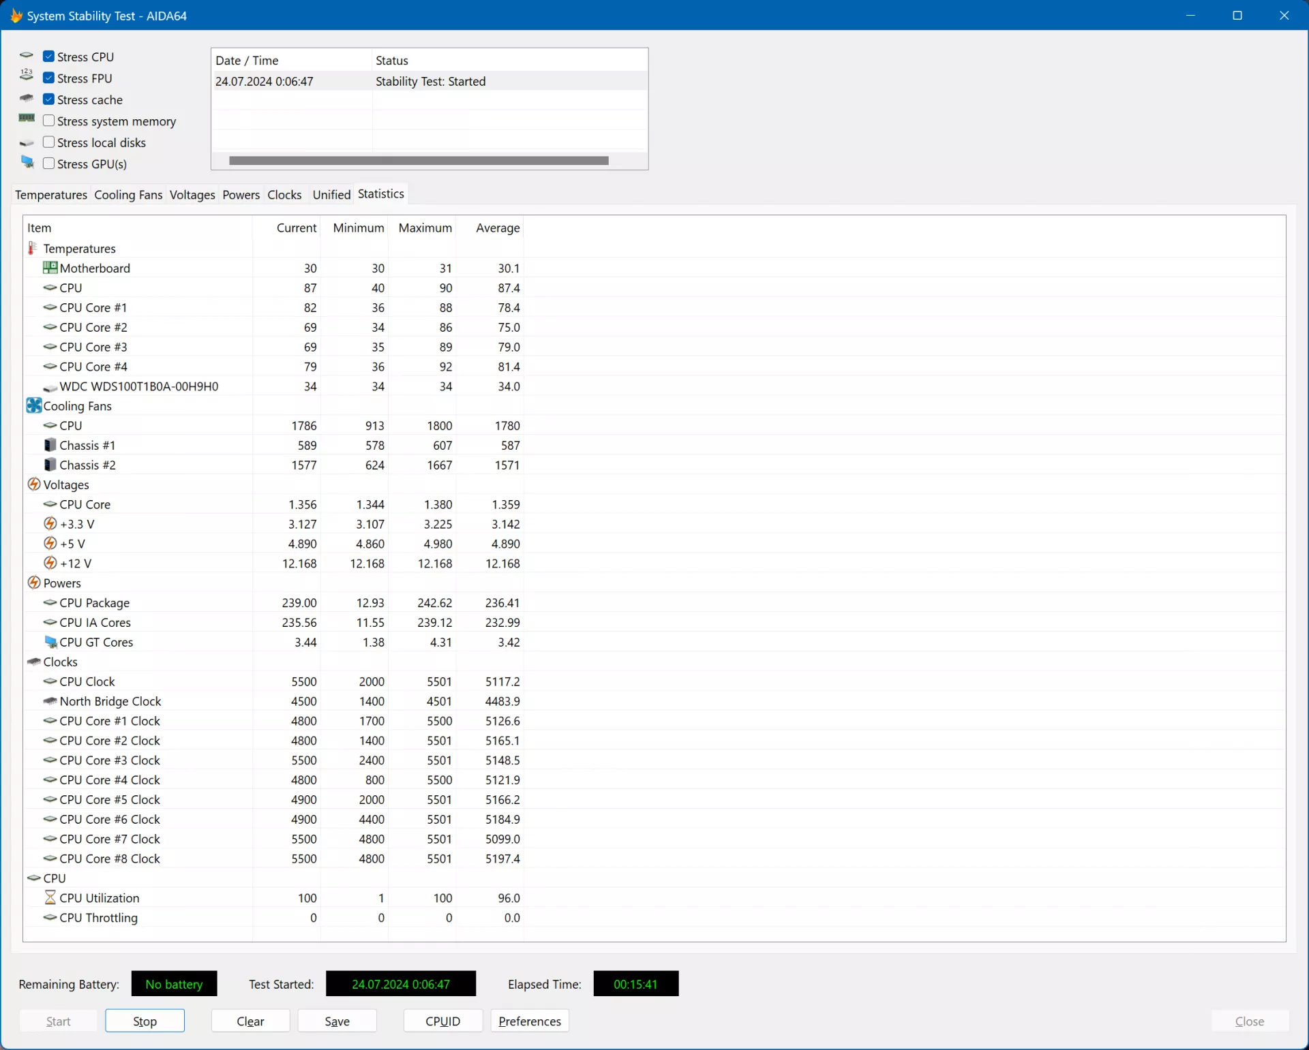Click the AIDA64 flame icon in title bar
Screen dimensions: 1309x1050
point(16,15)
